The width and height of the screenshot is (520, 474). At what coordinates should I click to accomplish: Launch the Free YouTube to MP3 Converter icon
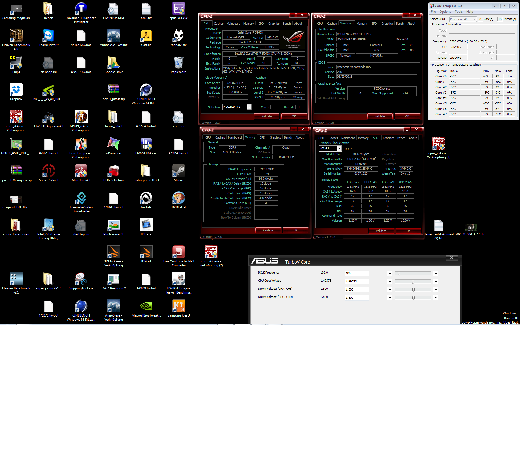coord(178,256)
